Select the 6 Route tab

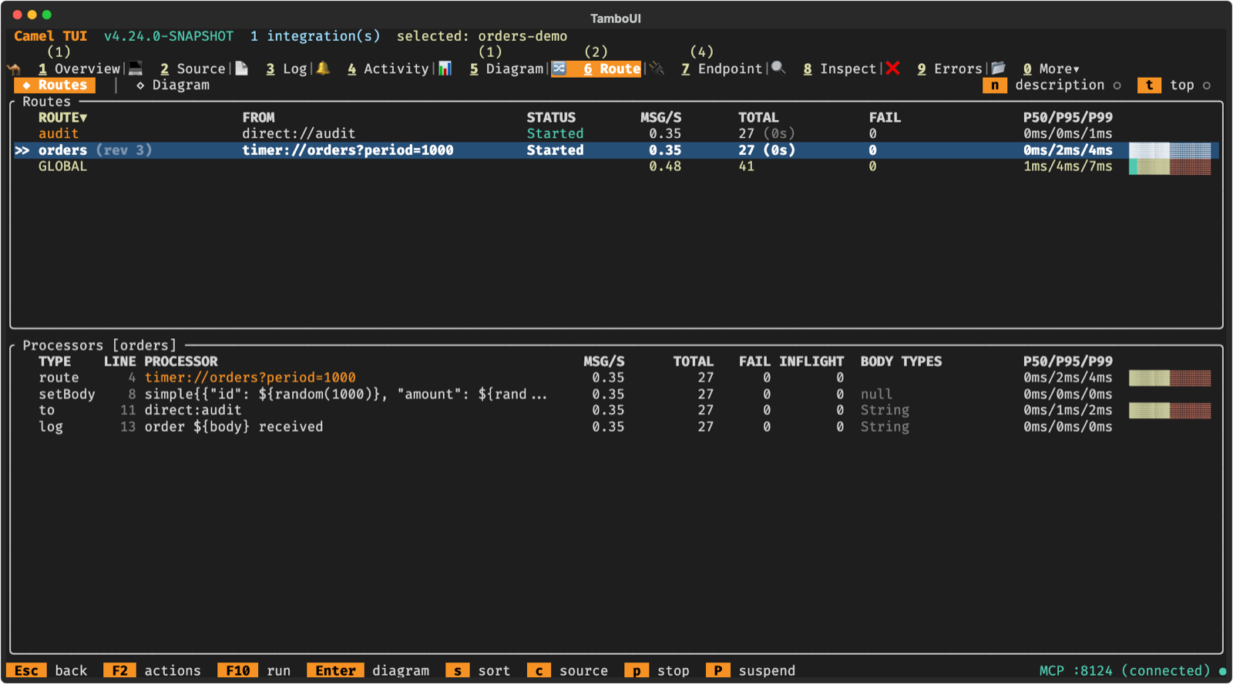click(x=612, y=69)
